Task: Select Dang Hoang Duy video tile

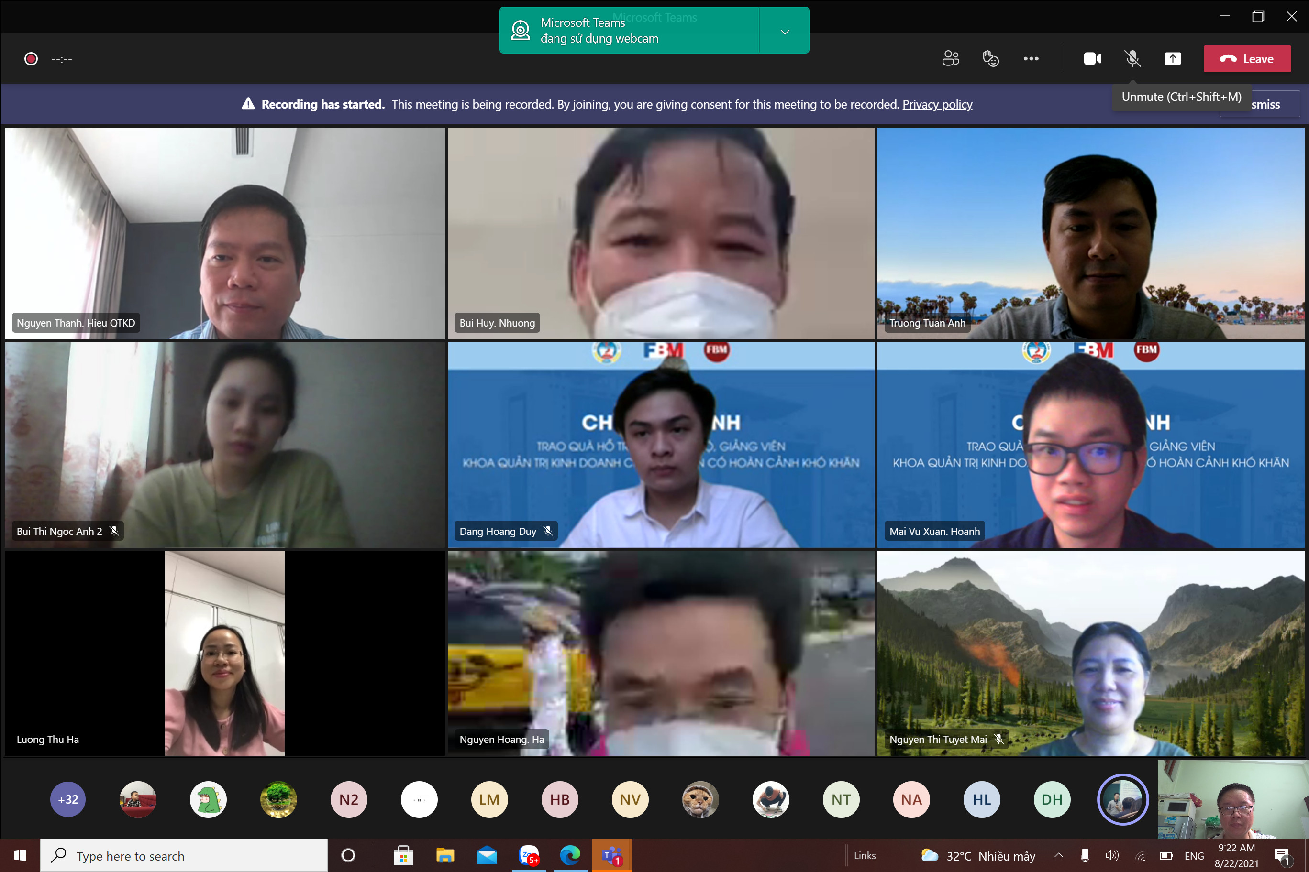Action: [661, 444]
